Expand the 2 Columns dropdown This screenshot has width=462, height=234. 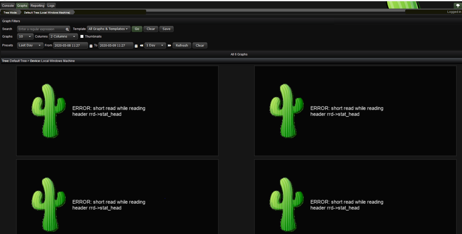(63, 37)
